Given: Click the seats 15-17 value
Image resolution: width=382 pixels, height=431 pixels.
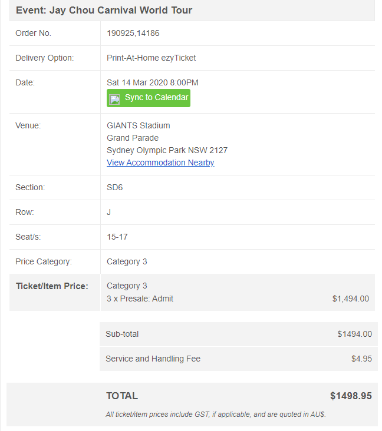Looking at the screenshot, I should [117, 237].
